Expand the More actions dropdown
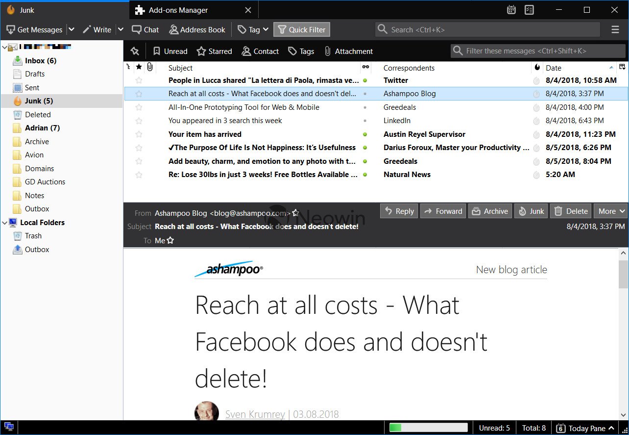The height and width of the screenshot is (435, 629). click(611, 211)
